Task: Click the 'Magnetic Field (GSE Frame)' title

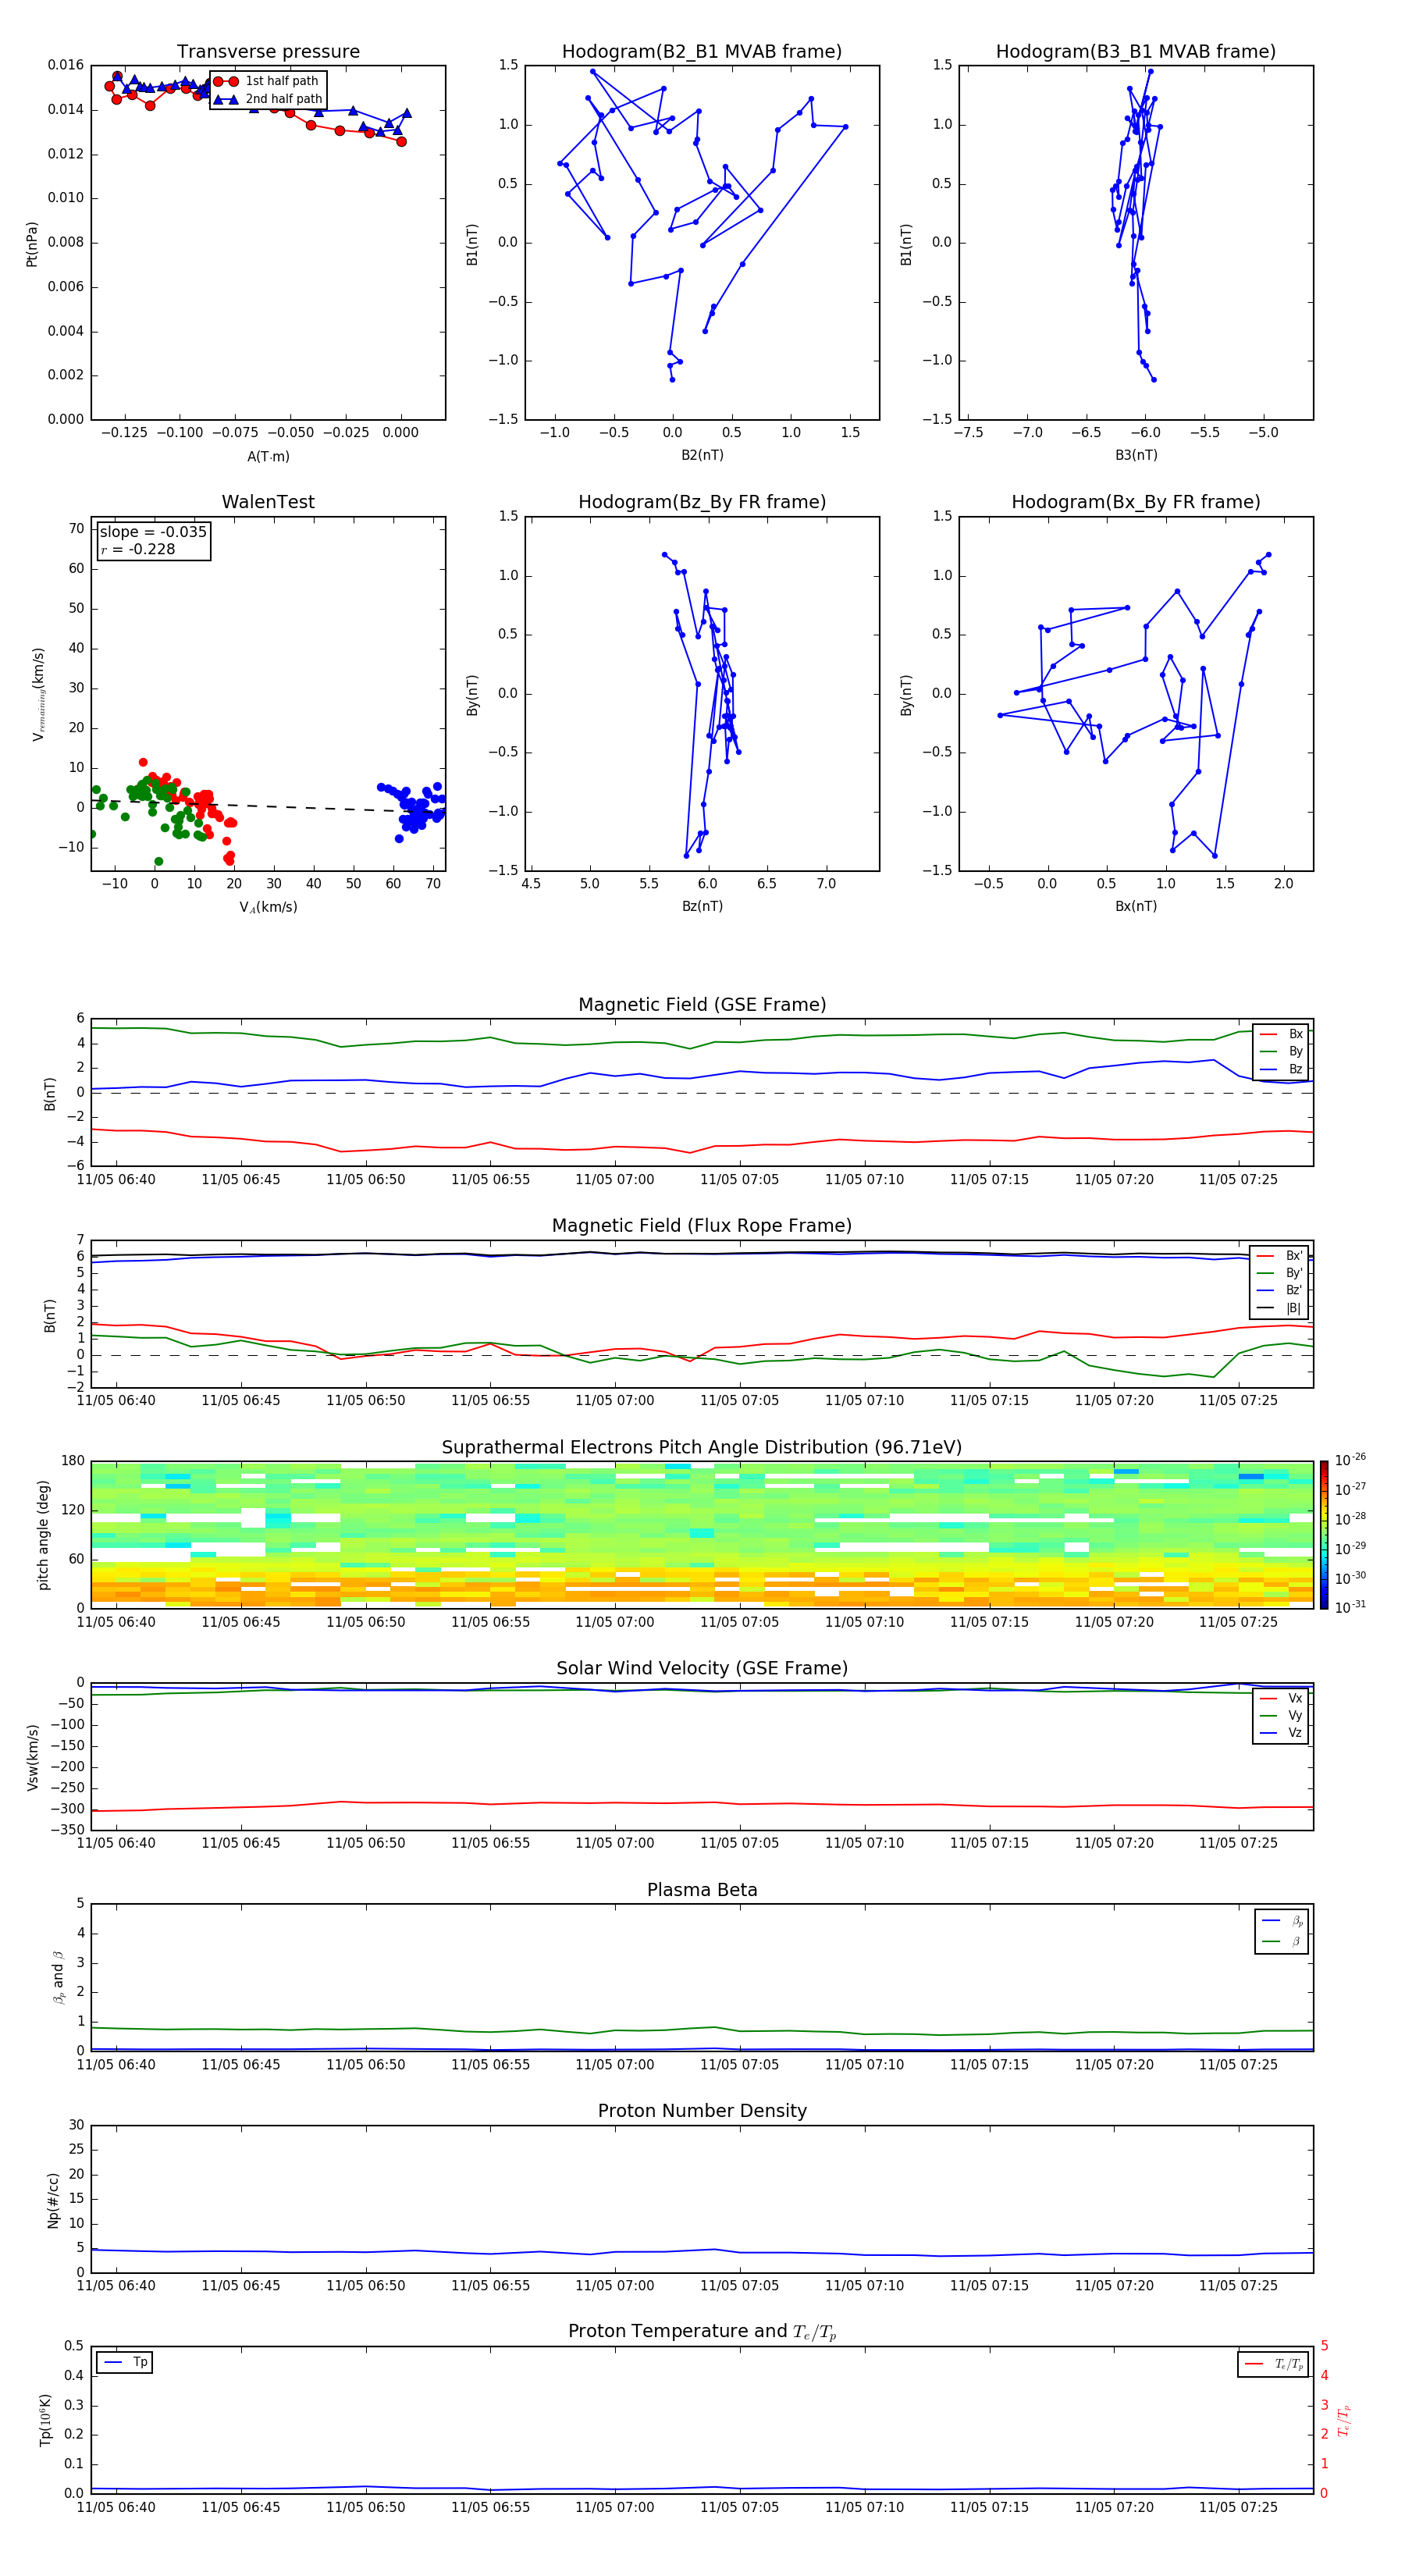Action: pyautogui.click(x=702, y=1005)
